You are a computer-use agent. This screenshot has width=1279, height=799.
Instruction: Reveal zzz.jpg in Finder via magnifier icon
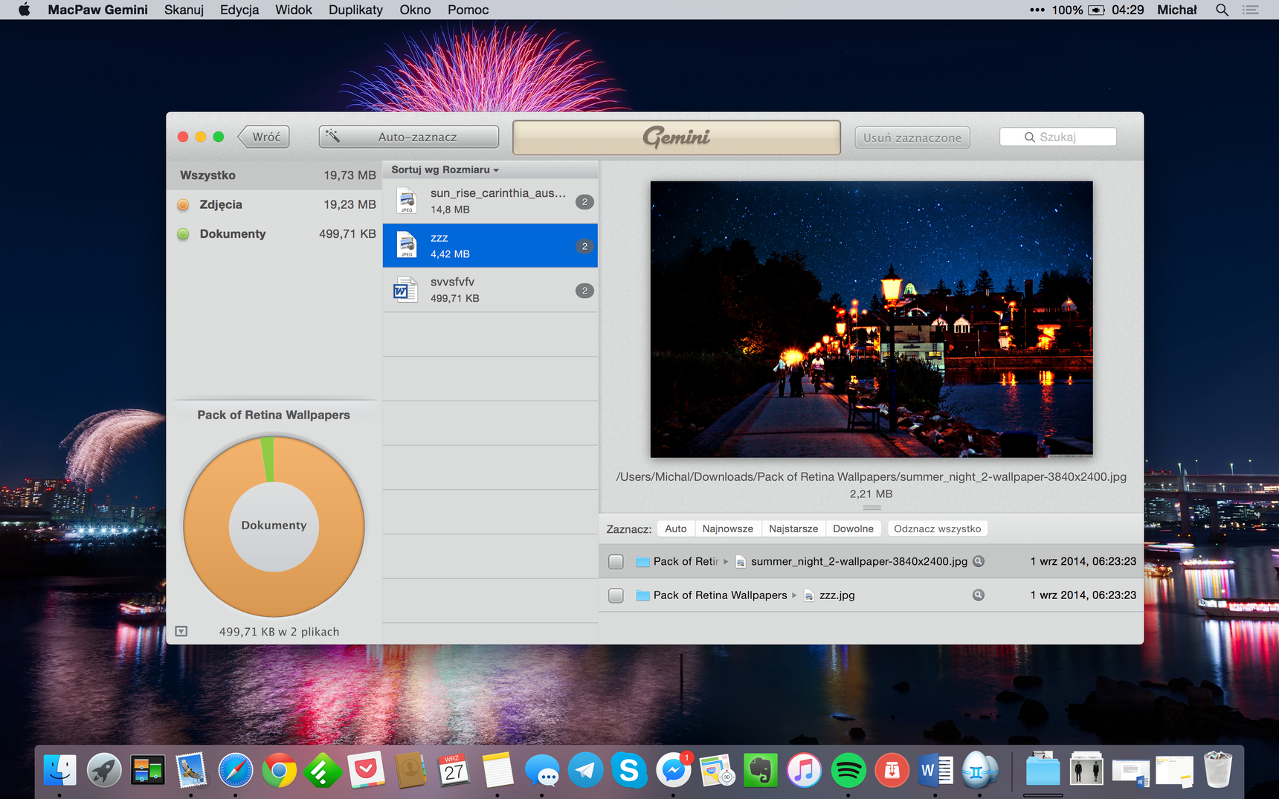979,595
